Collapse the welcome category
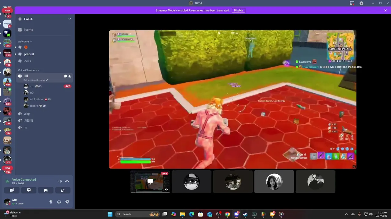 (25, 41)
